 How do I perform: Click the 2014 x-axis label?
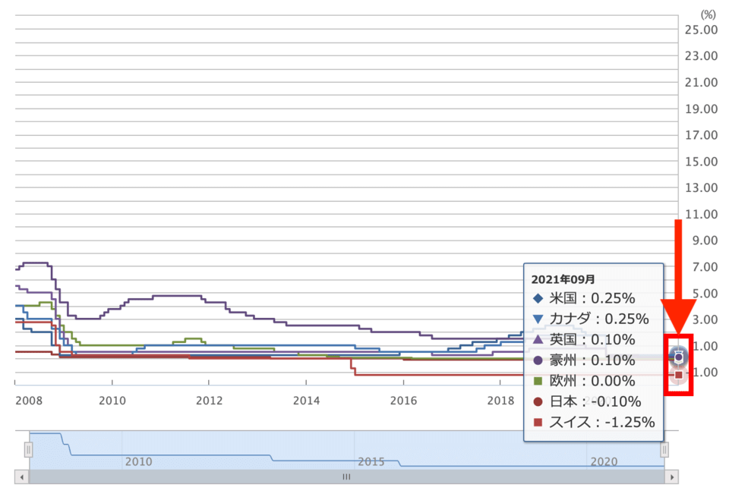click(306, 401)
